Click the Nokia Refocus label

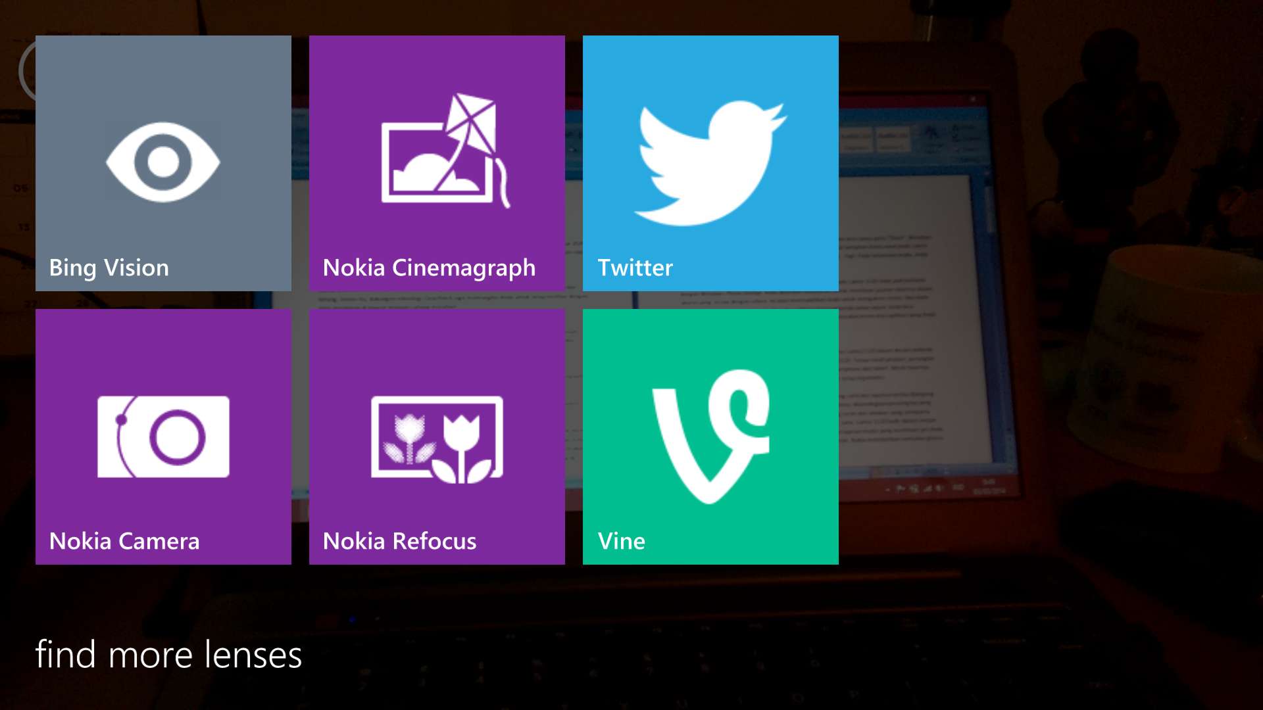pos(399,541)
